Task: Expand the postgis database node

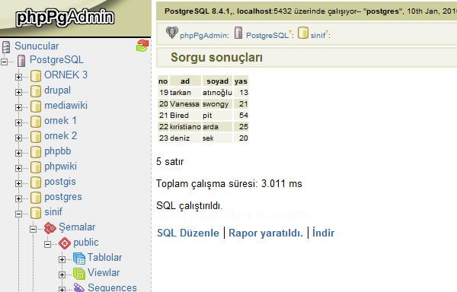Action: (18, 183)
